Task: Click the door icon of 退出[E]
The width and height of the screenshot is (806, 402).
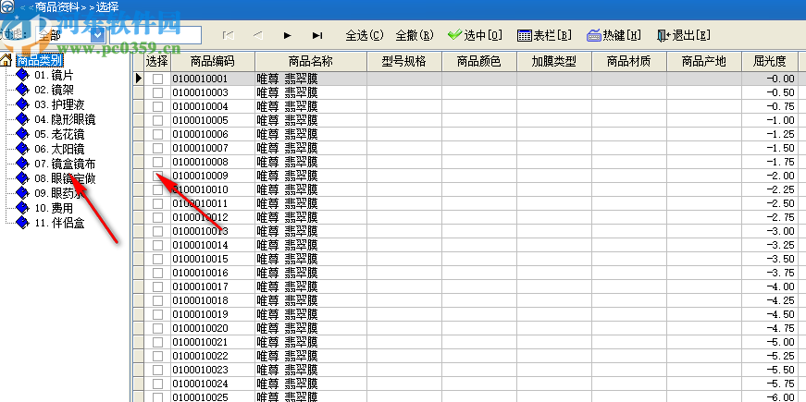Action: (663, 35)
